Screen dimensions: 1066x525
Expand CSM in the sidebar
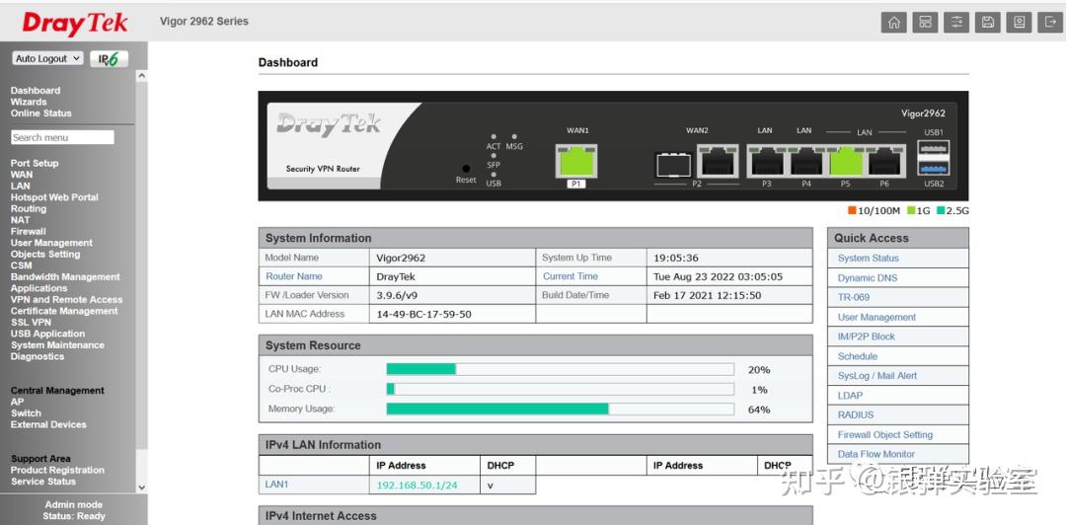tap(21, 265)
